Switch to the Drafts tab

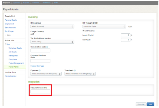[56, 3]
